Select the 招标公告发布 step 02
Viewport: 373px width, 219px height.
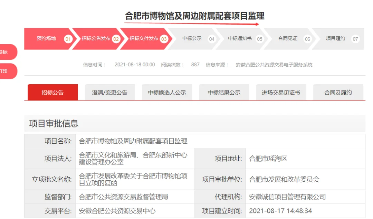click(98, 39)
